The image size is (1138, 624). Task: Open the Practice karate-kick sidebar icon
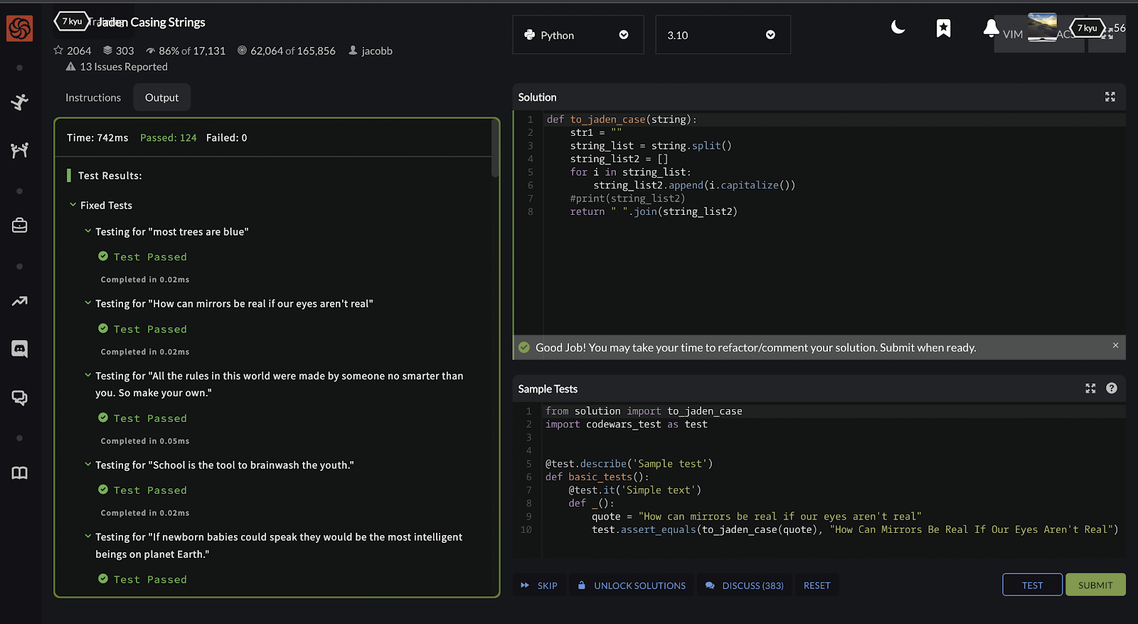pos(20,102)
